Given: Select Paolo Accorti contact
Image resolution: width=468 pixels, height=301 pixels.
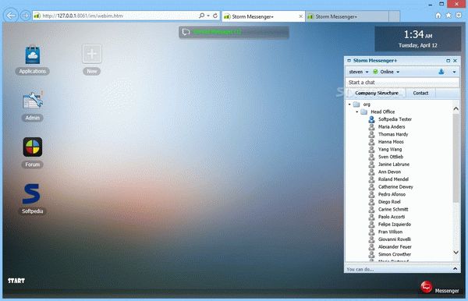Looking at the screenshot, I should pos(392,217).
